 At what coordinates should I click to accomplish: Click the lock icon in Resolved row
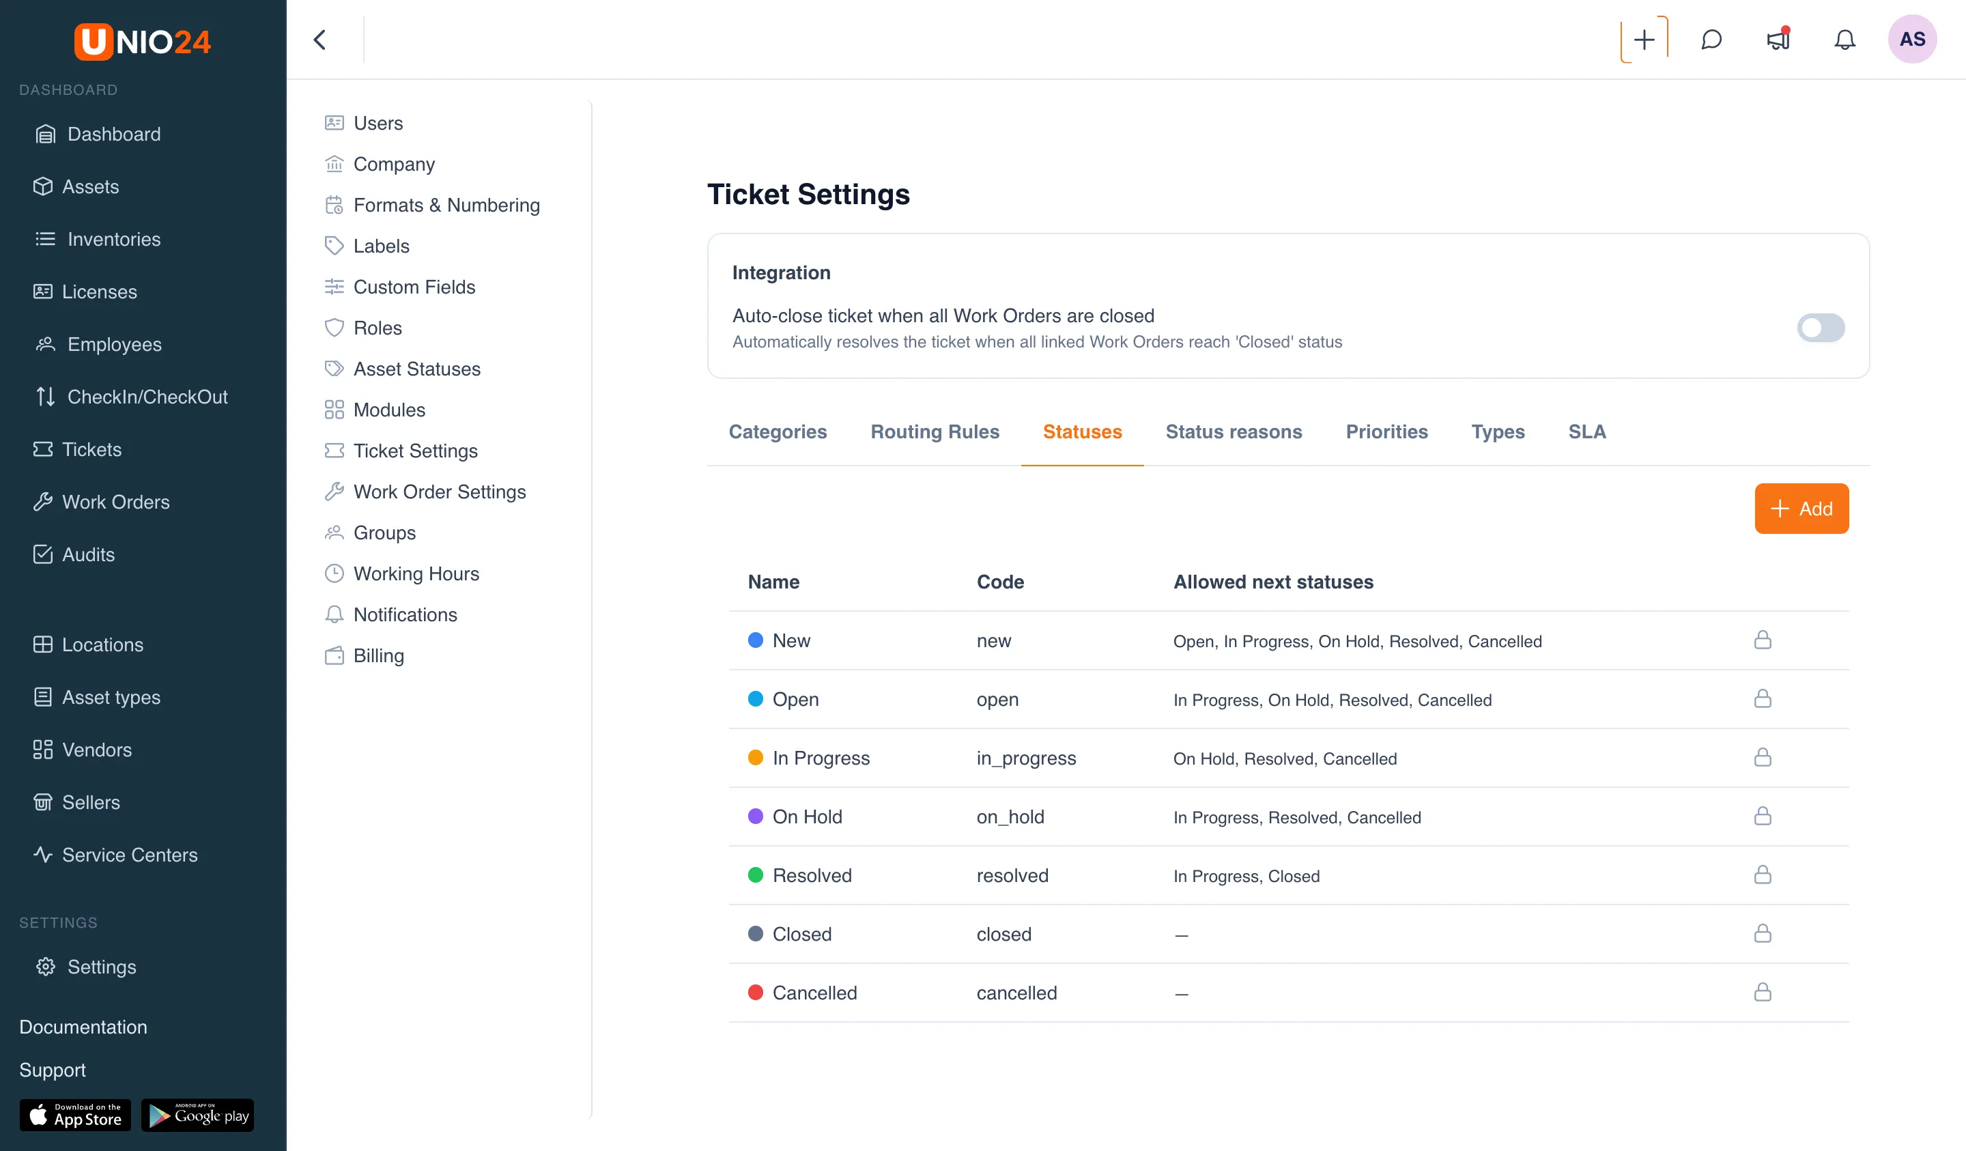click(1763, 875)
